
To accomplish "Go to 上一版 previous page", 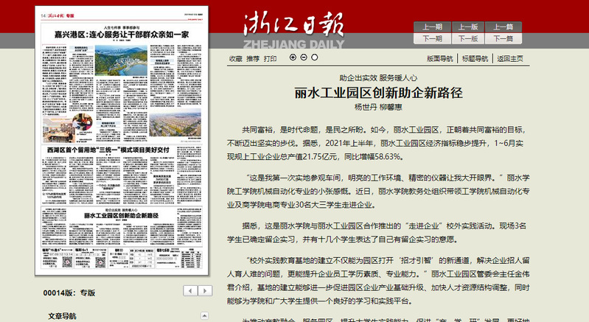I will point(468,27).
